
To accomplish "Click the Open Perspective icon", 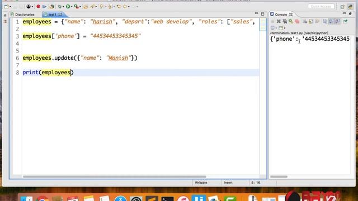I will (342, 7).
